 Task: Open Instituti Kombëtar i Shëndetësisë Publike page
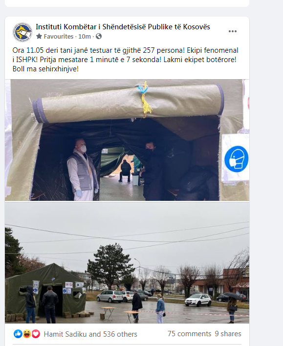123,27
